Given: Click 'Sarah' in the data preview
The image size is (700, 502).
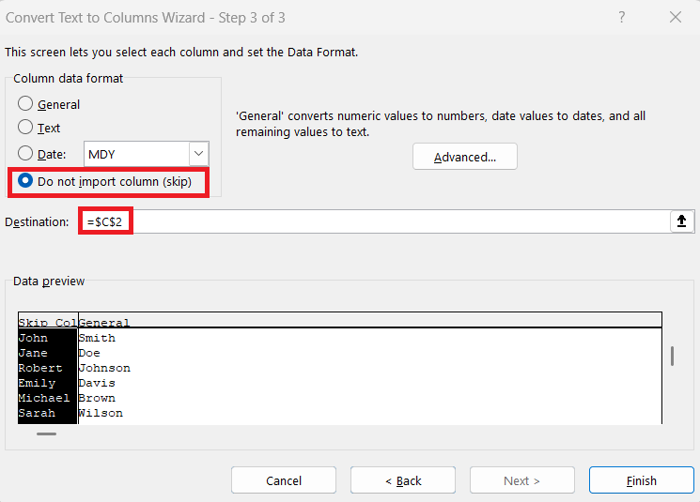Looking at the screenshot, I should pyautogui.click(x=37, y=413).
